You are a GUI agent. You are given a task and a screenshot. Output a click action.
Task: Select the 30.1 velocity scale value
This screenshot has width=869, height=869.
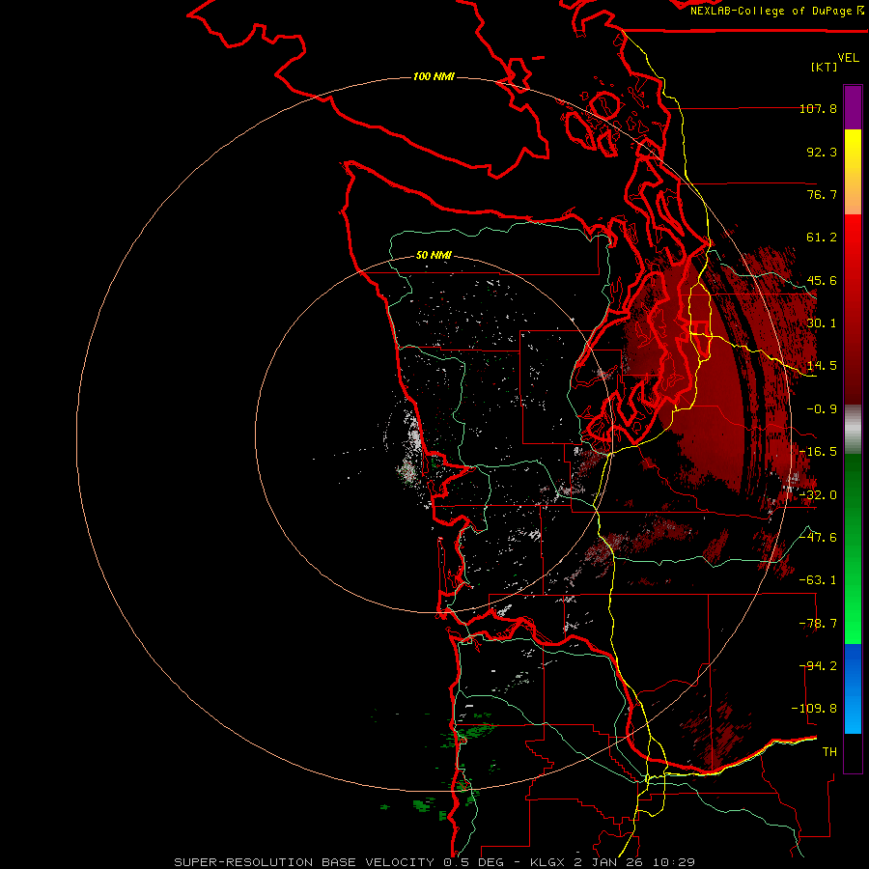coord(822,323)
